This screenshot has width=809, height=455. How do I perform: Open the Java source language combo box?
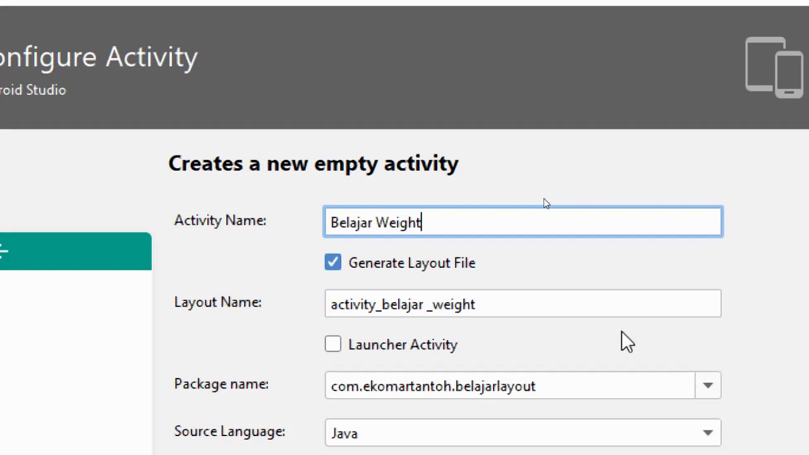506,433
